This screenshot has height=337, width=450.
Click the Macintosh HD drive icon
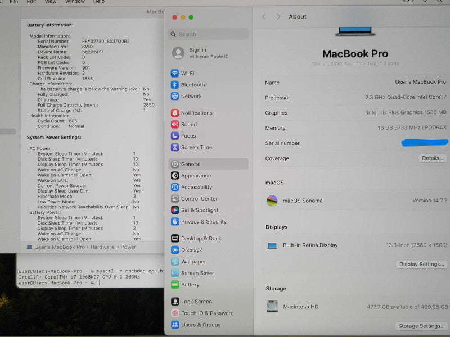click(x=272, y=306)
